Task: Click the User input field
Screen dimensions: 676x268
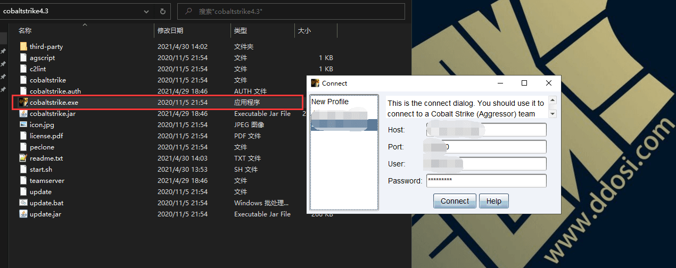Action: [x=486, y=164]
